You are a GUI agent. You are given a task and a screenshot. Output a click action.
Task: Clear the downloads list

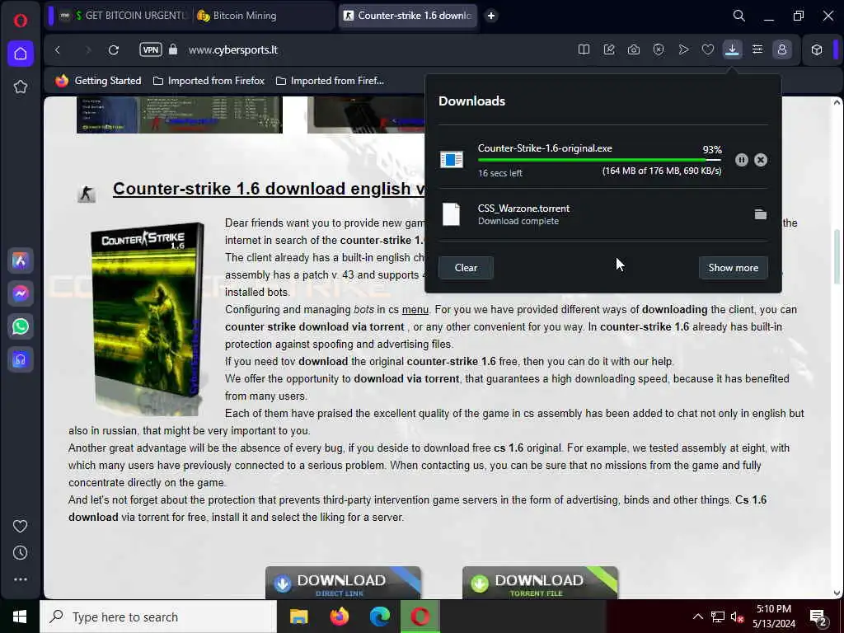(x=466, y=268)
